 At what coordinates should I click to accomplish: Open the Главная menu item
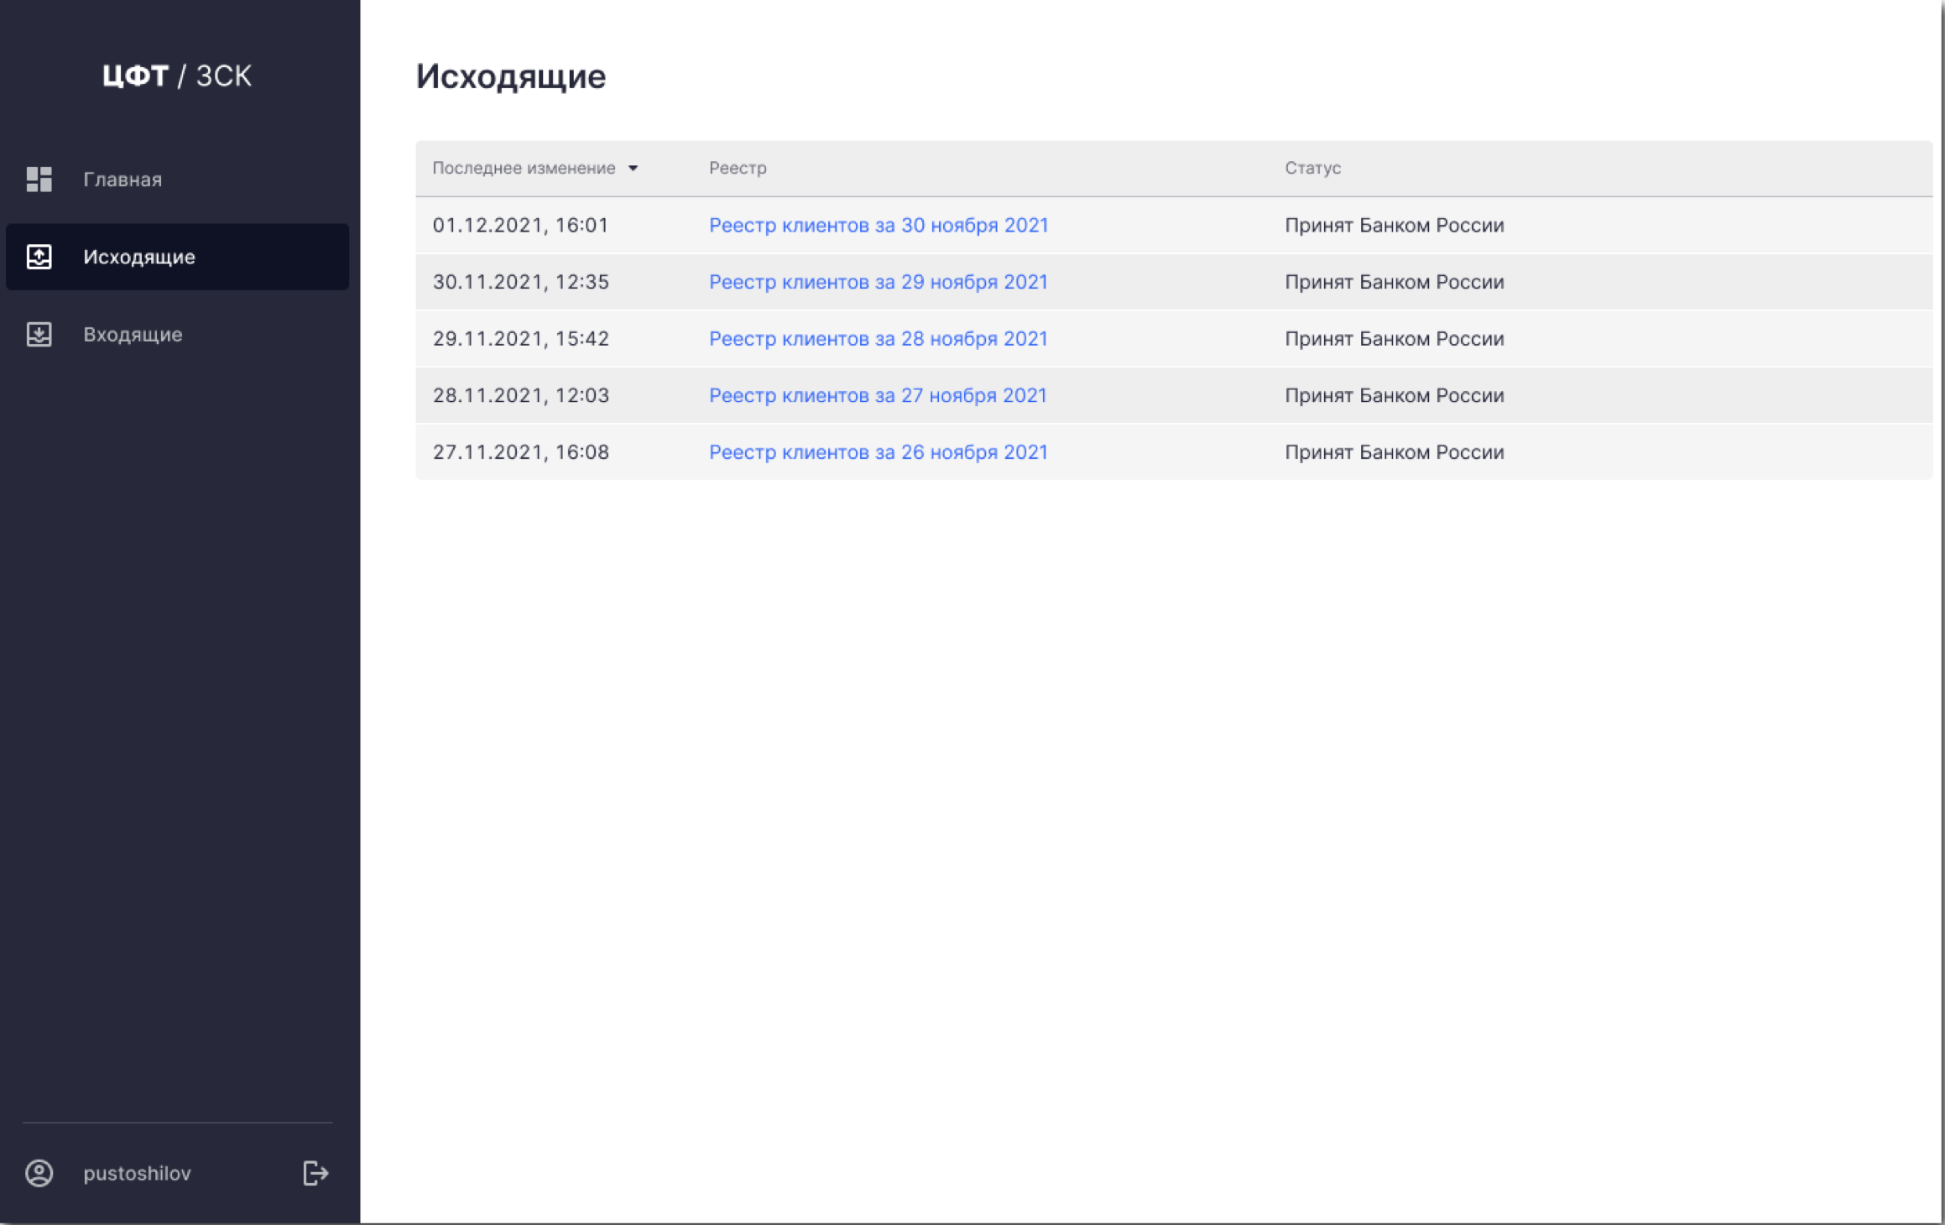[x=123, y=180]
